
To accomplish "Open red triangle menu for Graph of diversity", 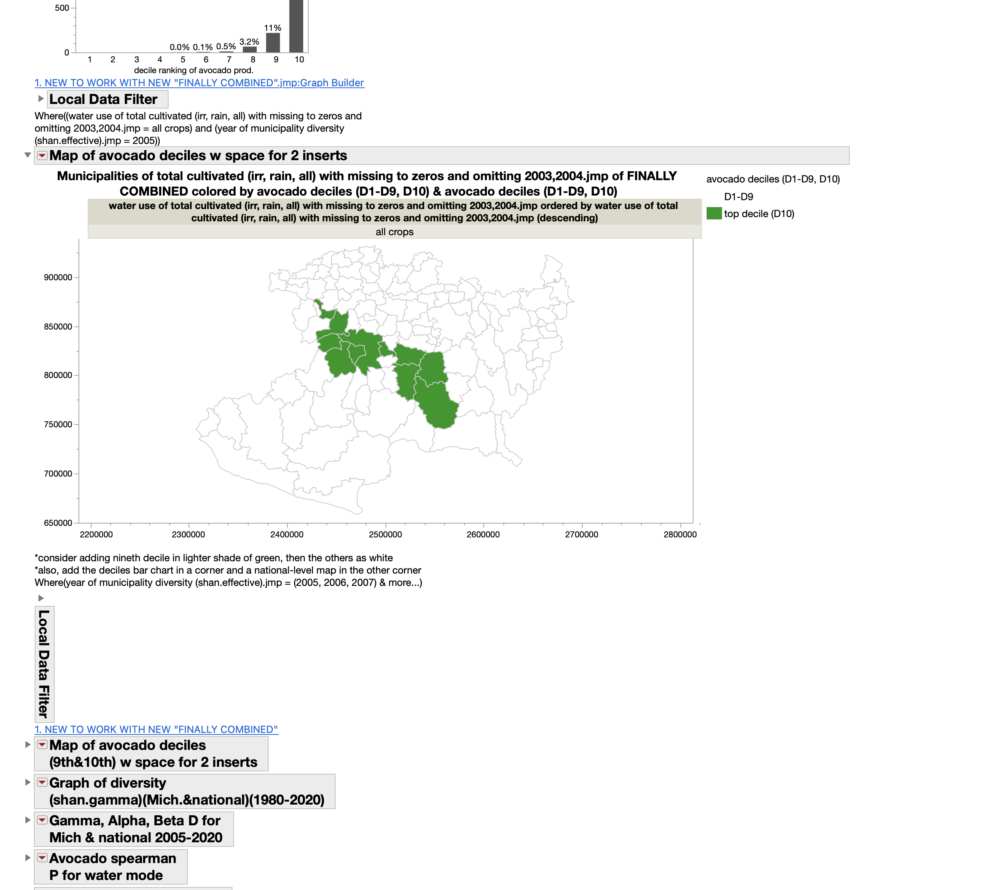I will [42, 782].
